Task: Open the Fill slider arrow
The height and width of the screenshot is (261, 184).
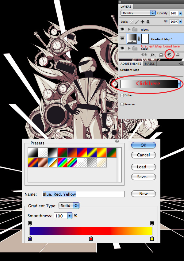Action: coord(181,21)
